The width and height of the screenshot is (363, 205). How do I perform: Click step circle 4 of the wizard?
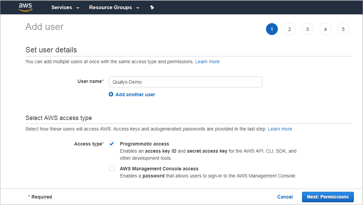pyautogui.click(x=325, y=29)
